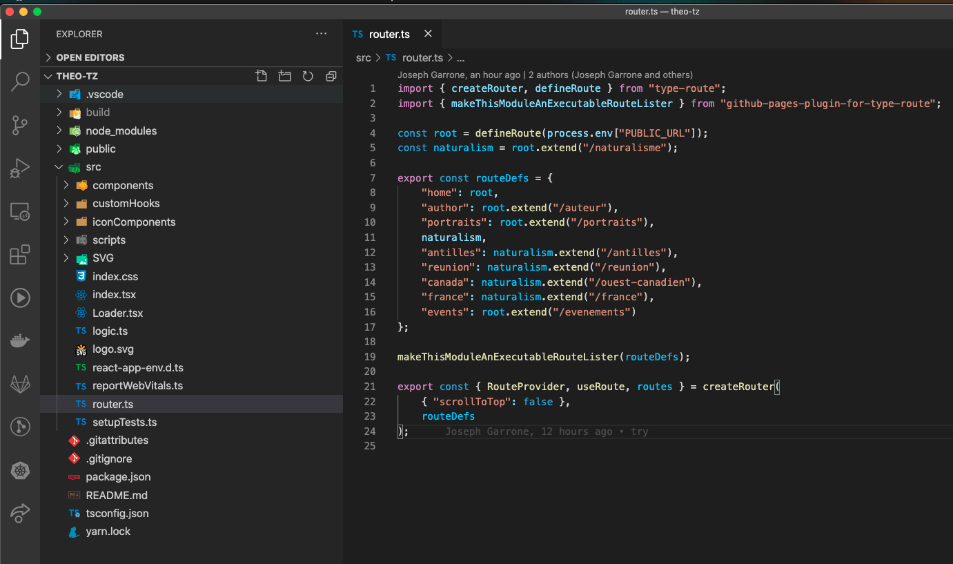Viewport: 953px width, 564px height.
Task: Click the EXPLORER panel title
Action: (x=79, y=34)
